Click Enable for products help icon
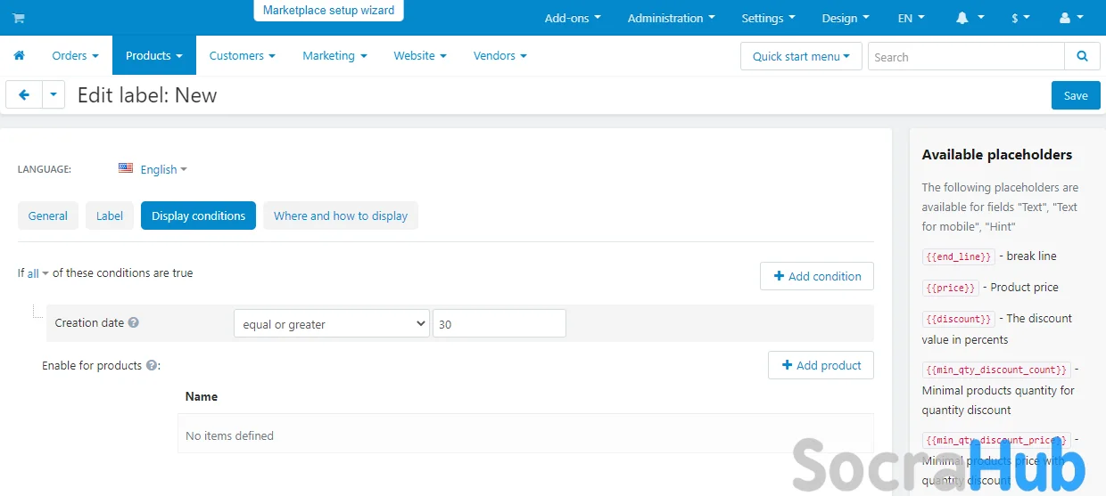This screenshot has width=1106, height=496. (152, 366)
